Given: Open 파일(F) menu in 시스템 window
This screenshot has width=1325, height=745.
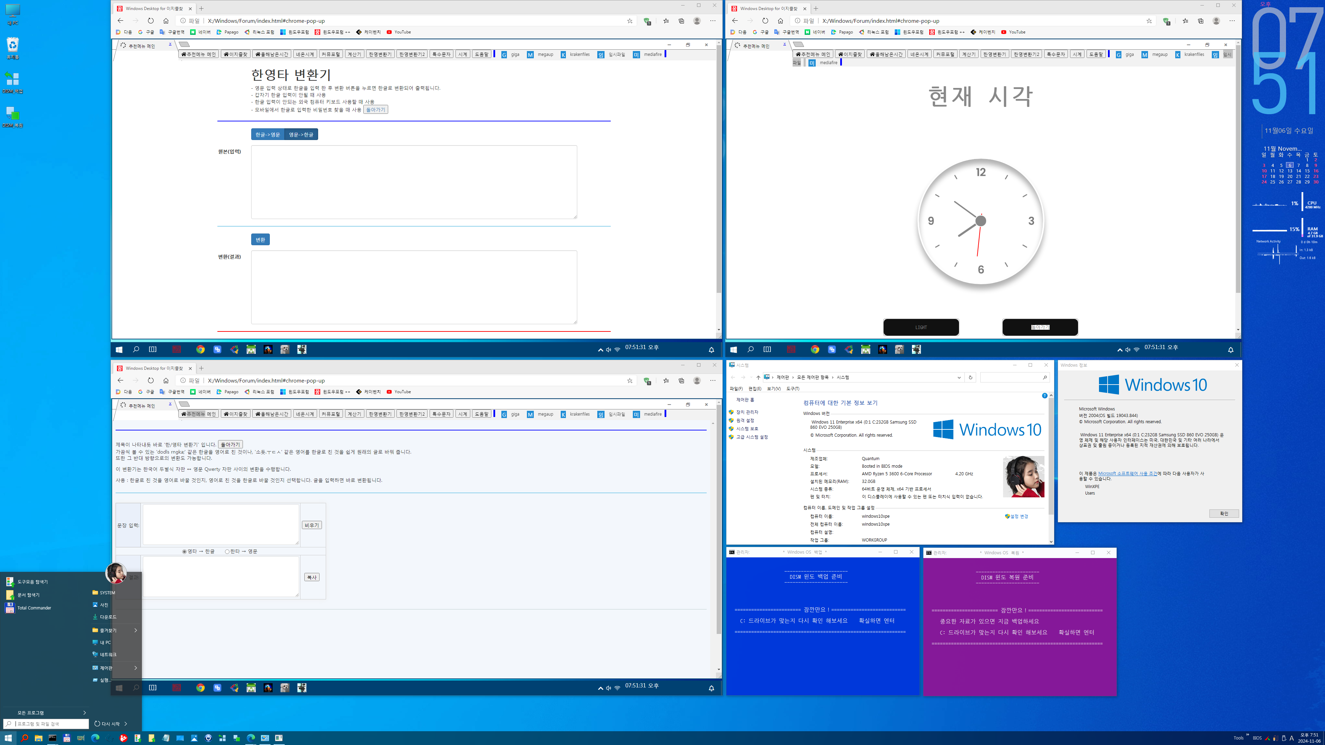Looking at the screenshot, I should (x=736, y=389).
